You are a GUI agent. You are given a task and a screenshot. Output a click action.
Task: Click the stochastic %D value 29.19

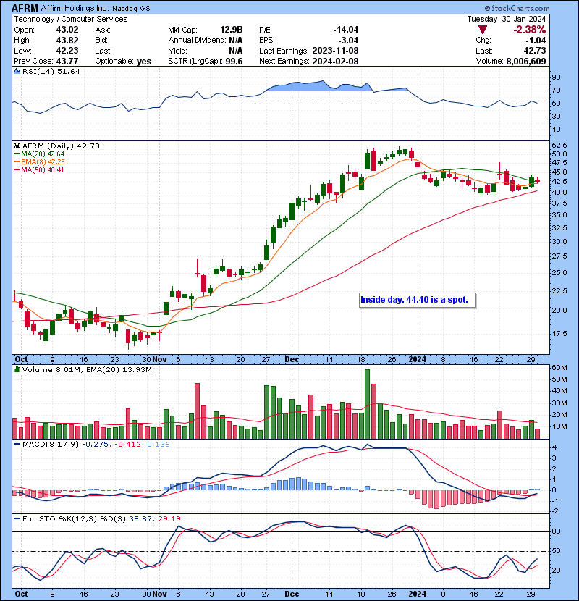pos(169,519)
